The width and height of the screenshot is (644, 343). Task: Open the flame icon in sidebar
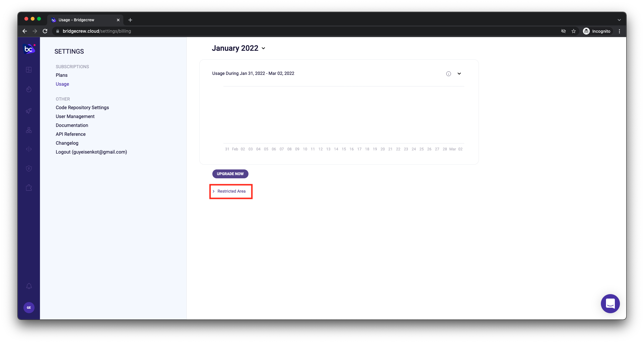pos(29,89)
